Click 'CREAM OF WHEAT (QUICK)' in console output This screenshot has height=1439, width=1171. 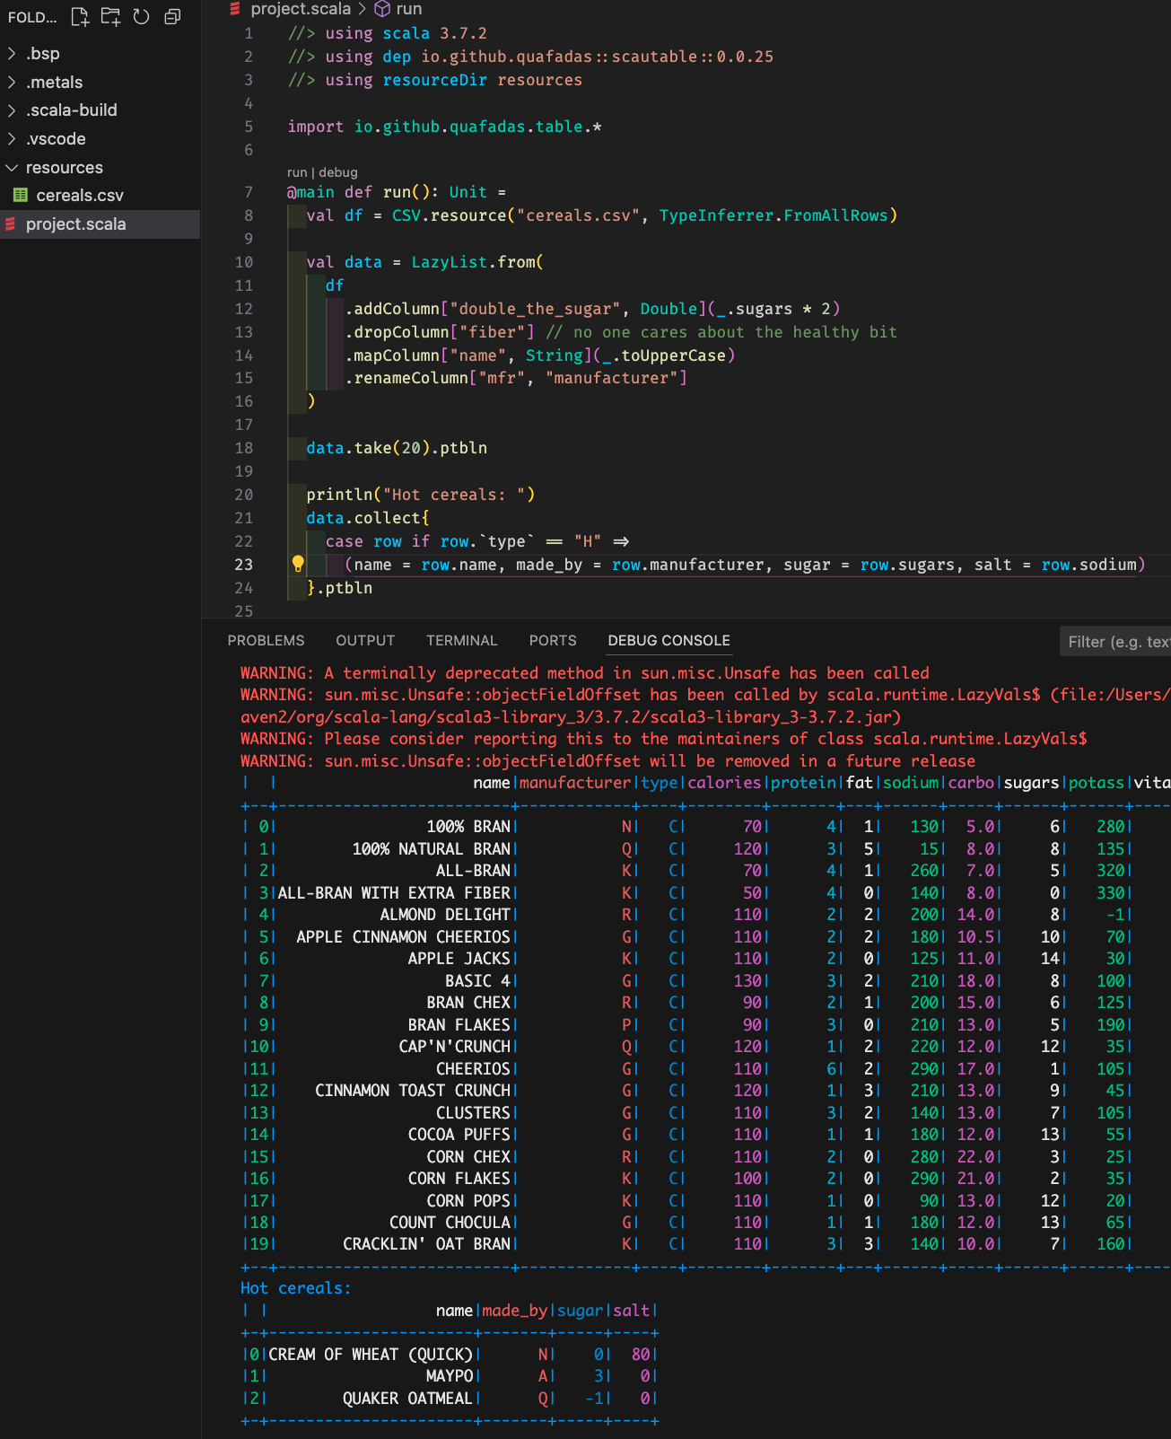tap(371, 1355)
